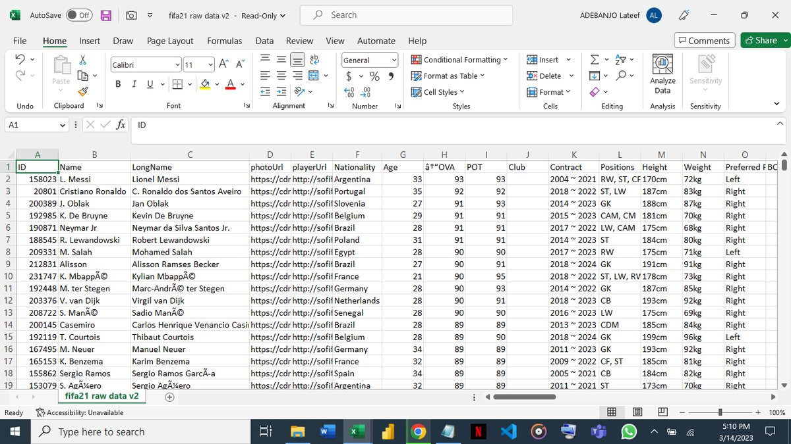
Task: Apply bold formatting to selected cell
Action: [118, 84]
